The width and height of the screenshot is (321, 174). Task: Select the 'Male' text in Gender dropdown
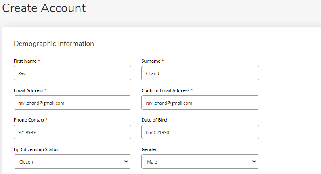[x=152, y=162]
